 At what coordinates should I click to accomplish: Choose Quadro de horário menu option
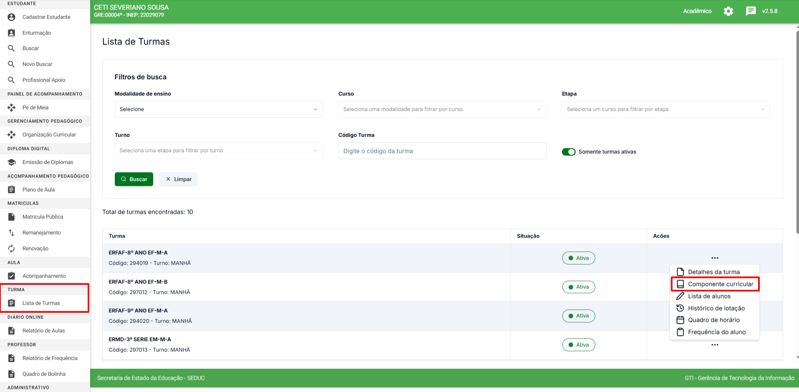tap(713, 320)
